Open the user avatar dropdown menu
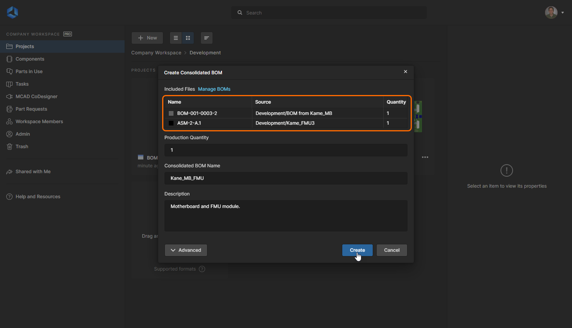 pos(554,13)
